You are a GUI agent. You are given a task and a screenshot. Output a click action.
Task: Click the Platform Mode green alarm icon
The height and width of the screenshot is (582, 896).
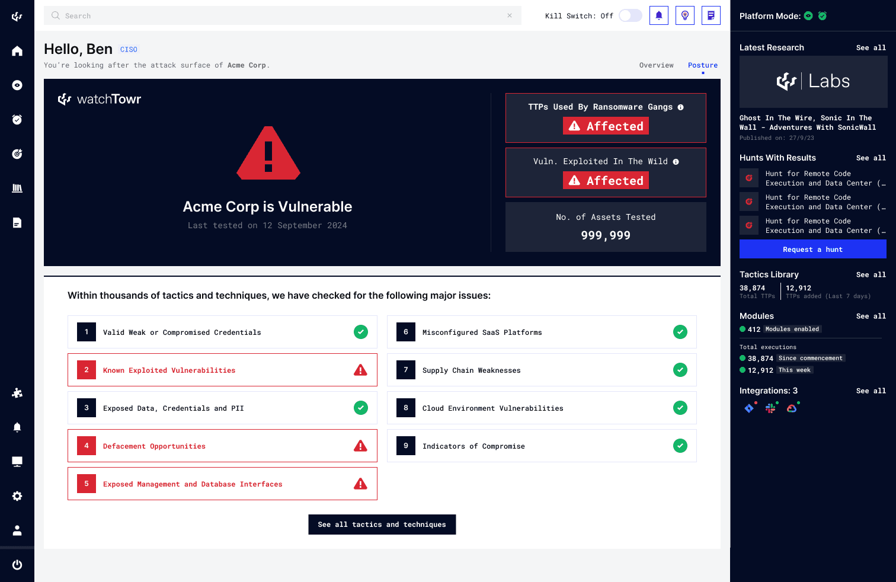click(823, 16)
